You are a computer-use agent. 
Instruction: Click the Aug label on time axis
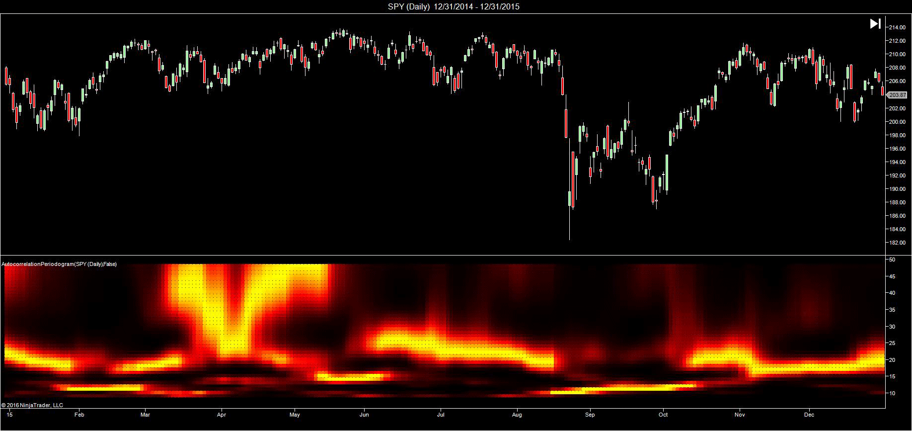pos(517,415)
